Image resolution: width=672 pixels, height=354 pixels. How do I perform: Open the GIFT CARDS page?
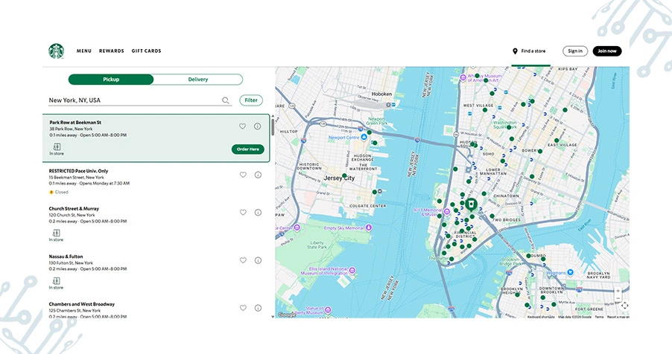pyautogui.click(x=146, y=51)
